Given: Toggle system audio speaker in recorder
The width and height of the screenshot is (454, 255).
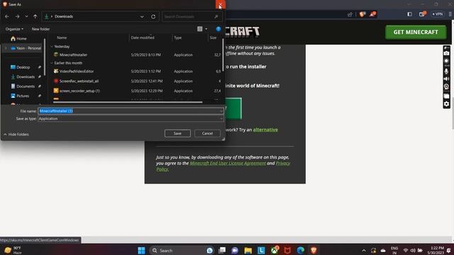Looking at the screenshot, I should (446, 79).
